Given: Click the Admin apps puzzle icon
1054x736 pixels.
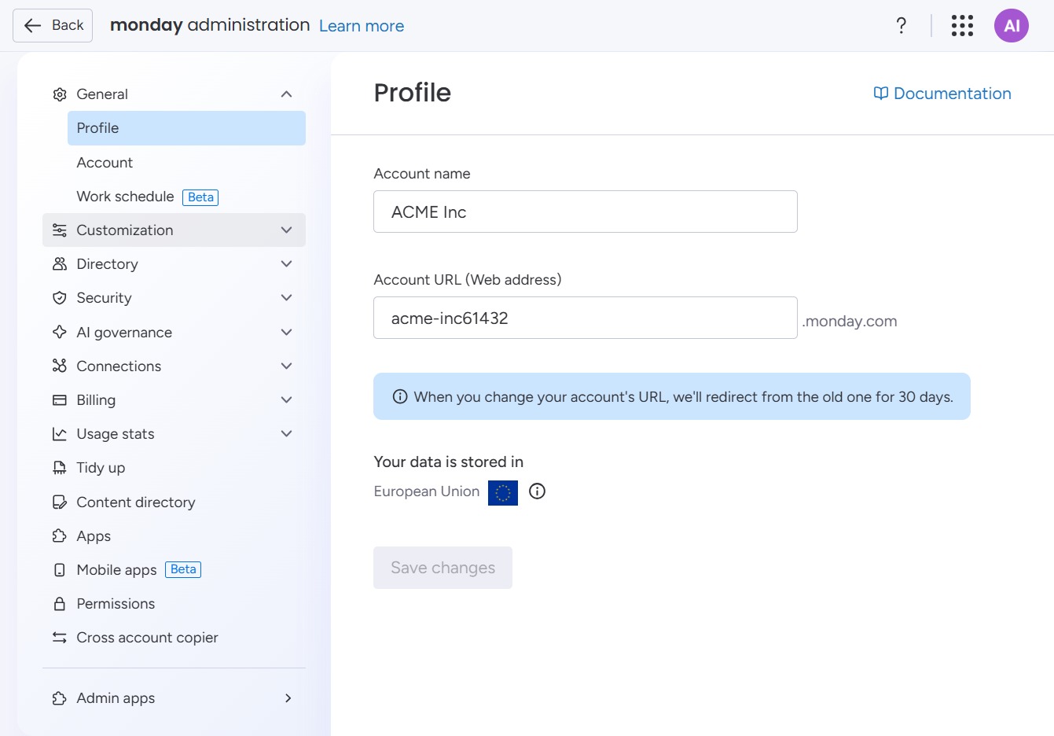Looking at the screenshot, I should coord(60,698).
